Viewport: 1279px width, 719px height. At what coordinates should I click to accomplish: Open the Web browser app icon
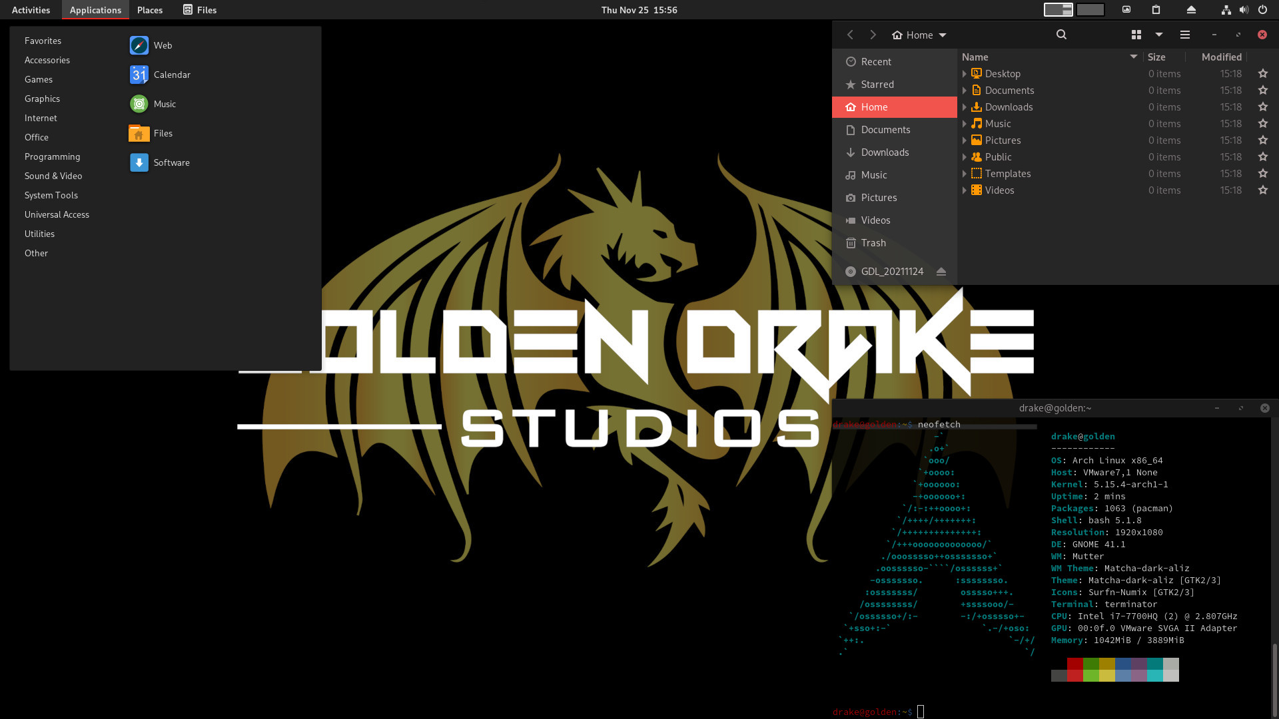point(139,45)
